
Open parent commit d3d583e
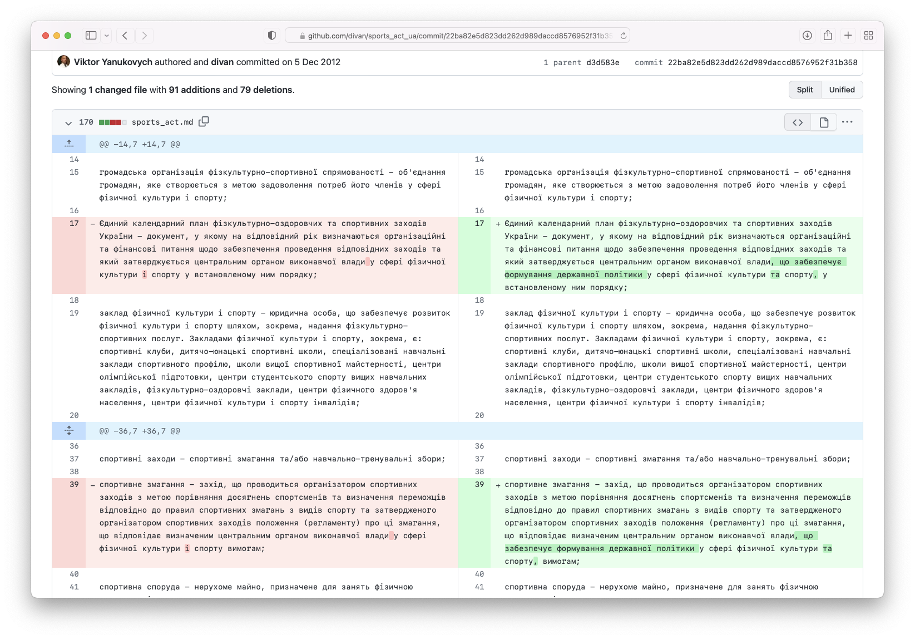[x=602, y=62]
